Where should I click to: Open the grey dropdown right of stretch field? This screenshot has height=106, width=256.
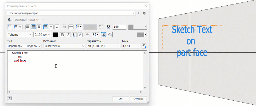137,27
